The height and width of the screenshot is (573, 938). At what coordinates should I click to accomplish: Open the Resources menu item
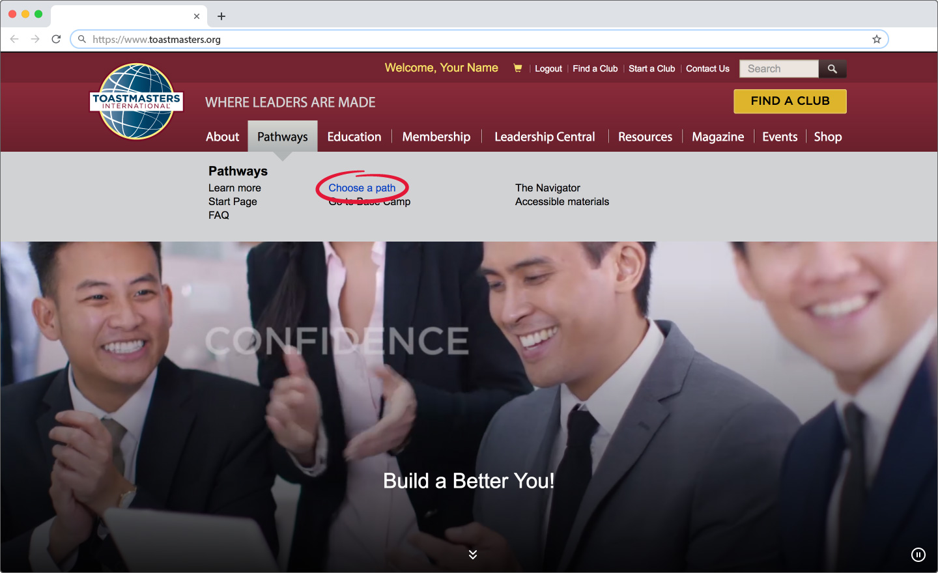point(645,137)
